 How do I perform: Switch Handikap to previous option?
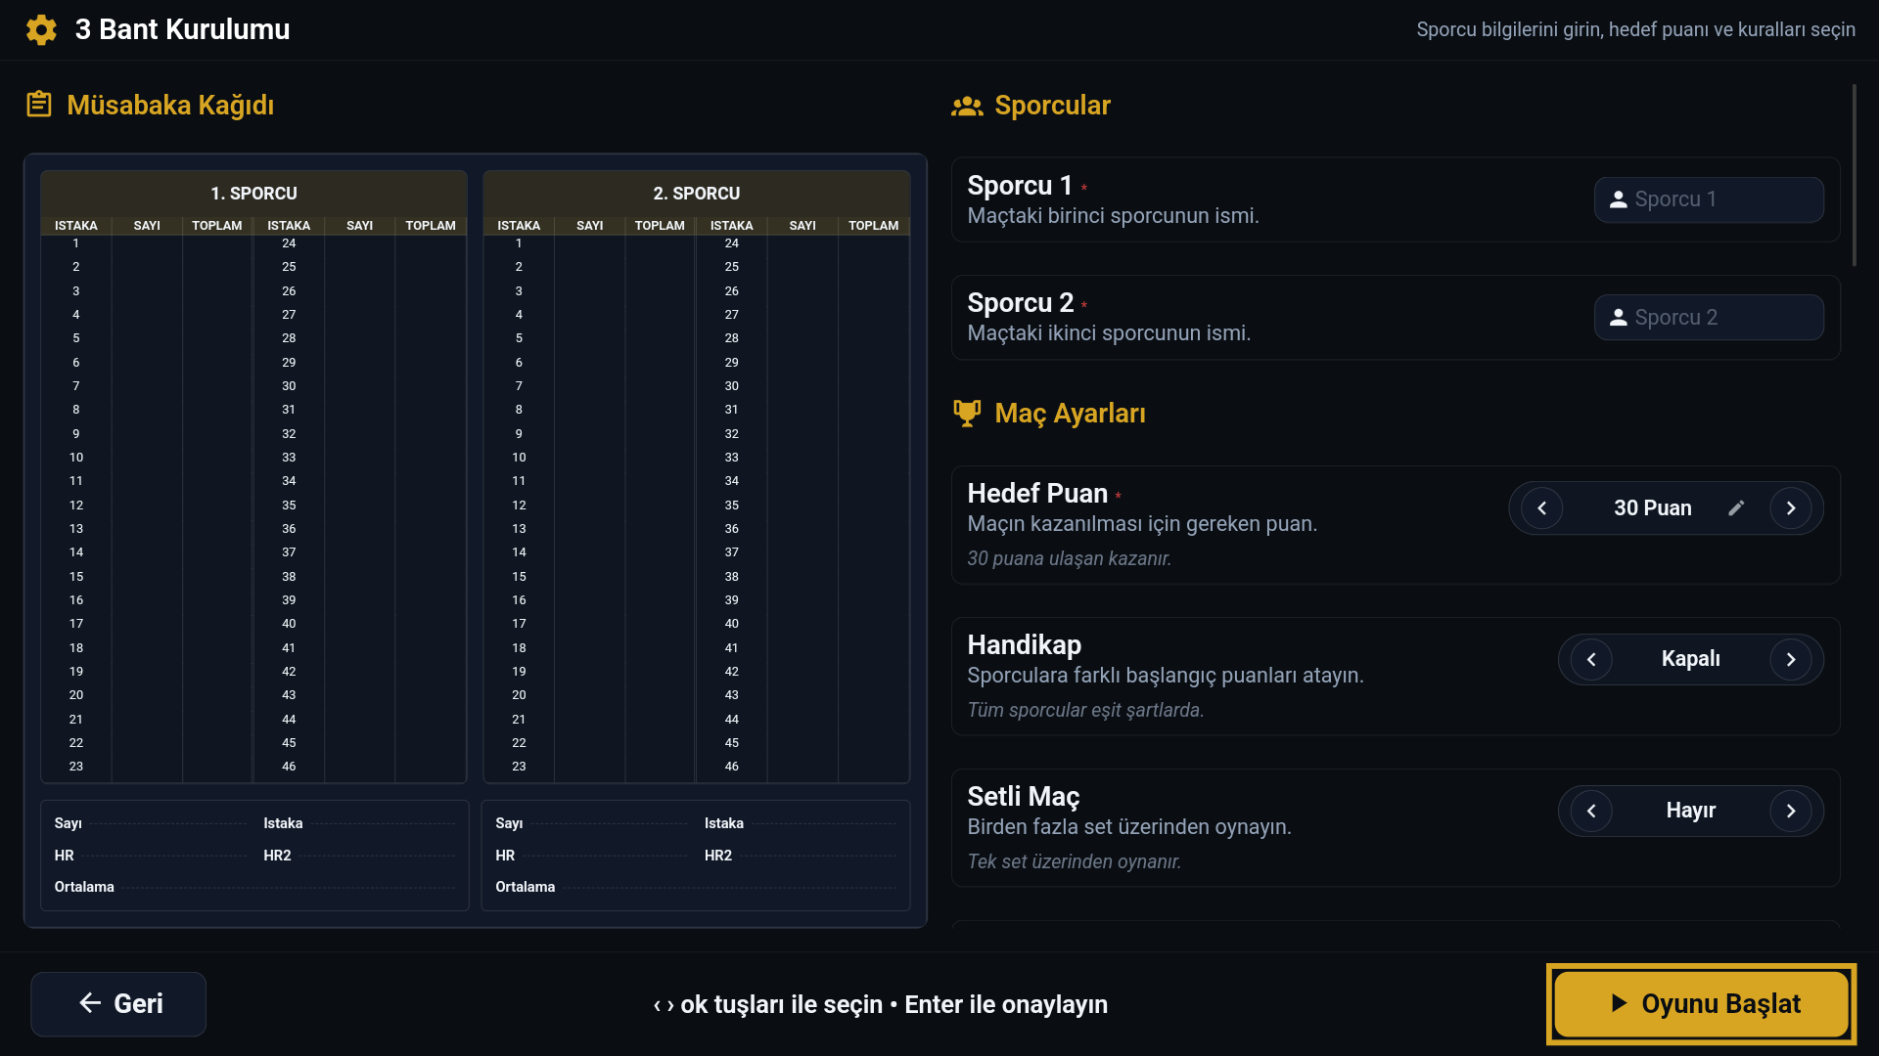pos(1591,660)
